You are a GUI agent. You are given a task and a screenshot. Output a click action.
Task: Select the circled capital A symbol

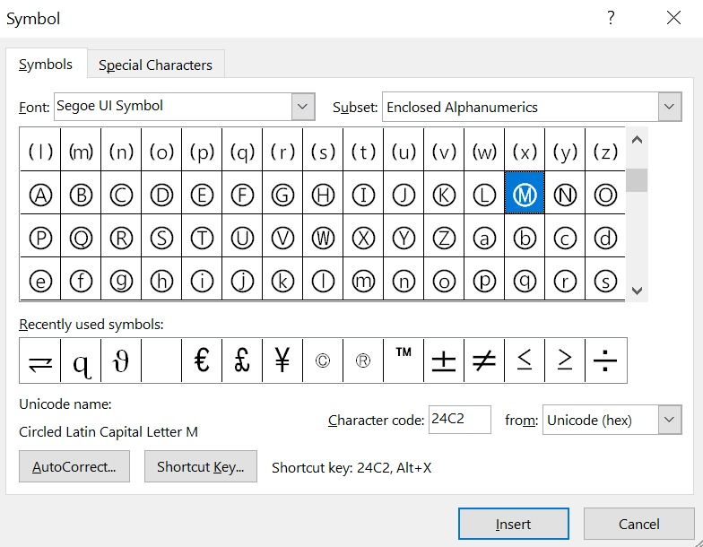[40, 195]
